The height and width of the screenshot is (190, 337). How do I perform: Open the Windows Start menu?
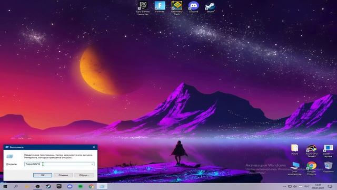click(5, 186)
